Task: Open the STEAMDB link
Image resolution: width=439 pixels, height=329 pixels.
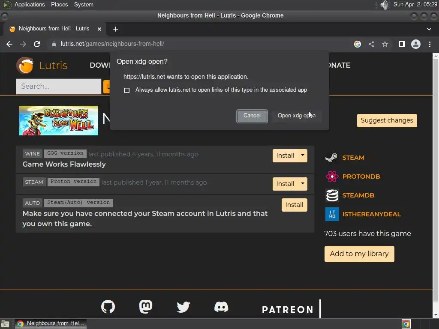Action: click(x=358, y=195)
